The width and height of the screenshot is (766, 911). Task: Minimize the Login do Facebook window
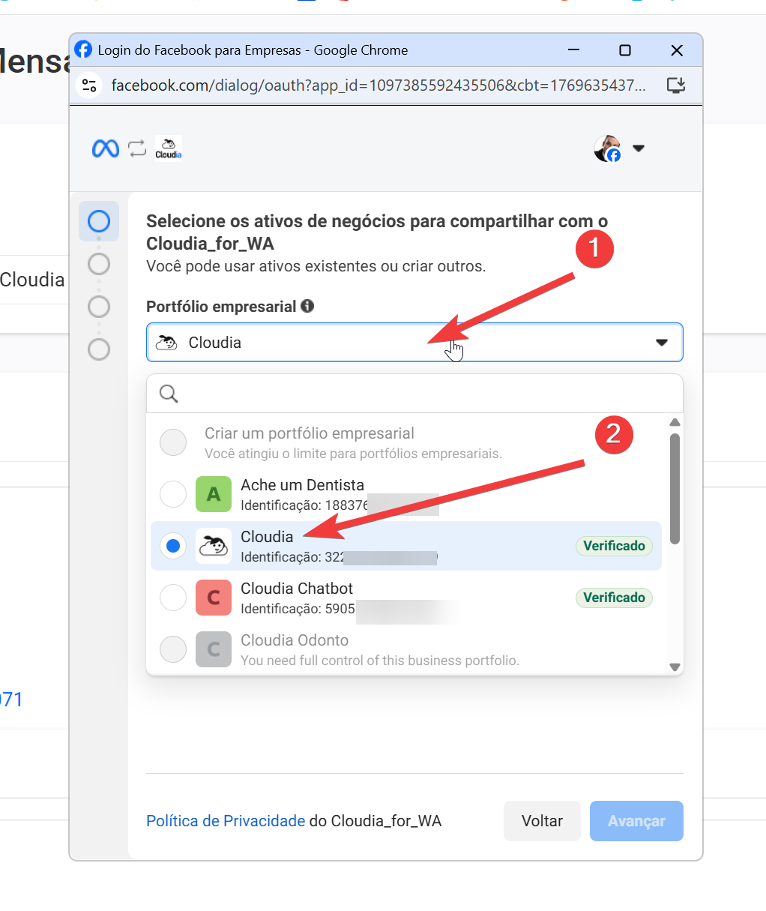[574, 50]
